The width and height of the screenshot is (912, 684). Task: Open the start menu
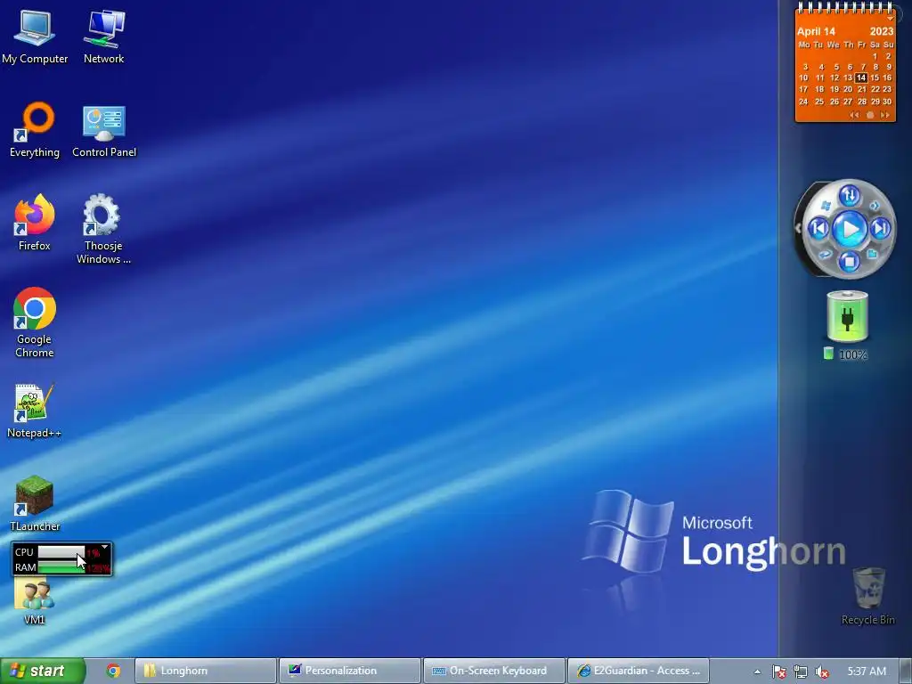43,671
